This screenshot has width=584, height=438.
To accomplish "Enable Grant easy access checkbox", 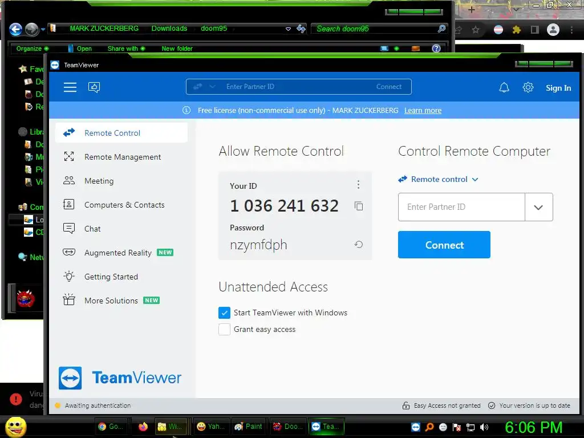I will 224,329.
